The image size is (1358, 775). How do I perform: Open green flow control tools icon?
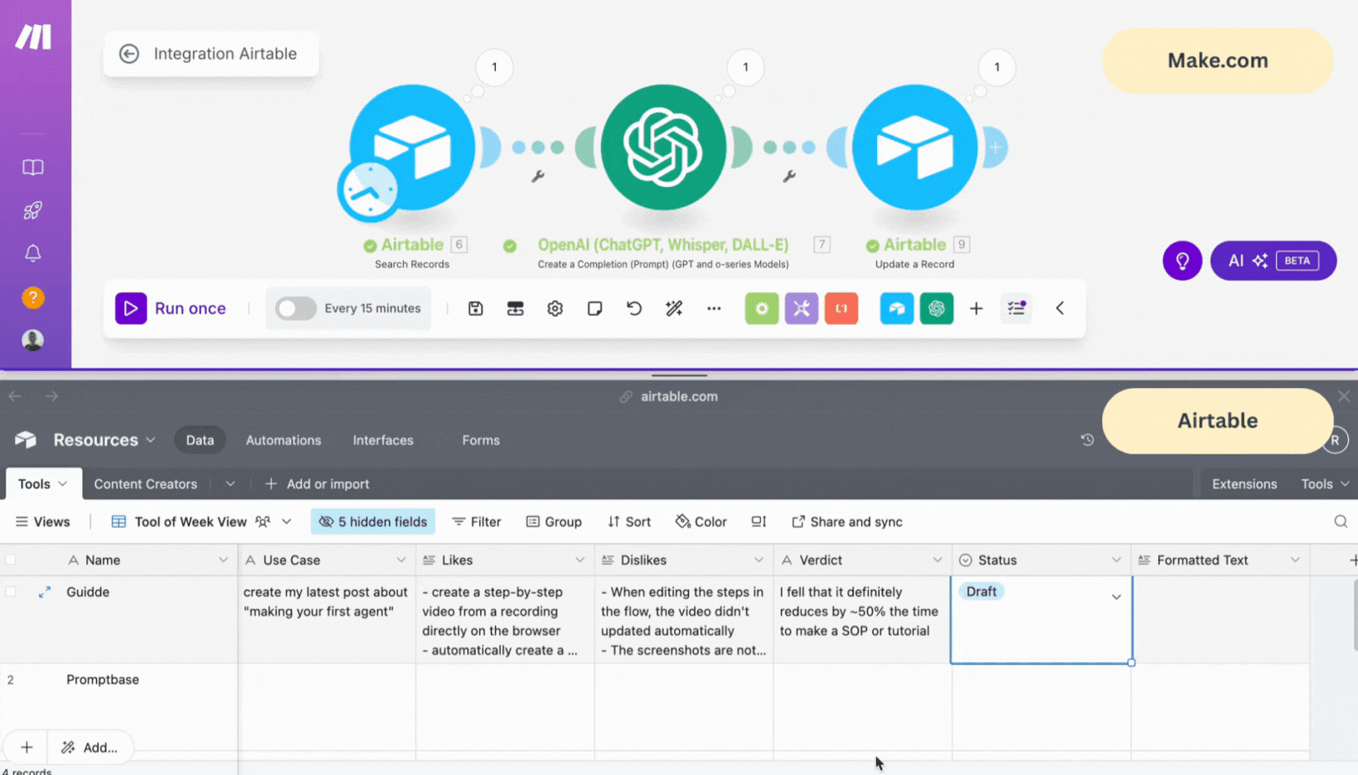click(762, 309)
